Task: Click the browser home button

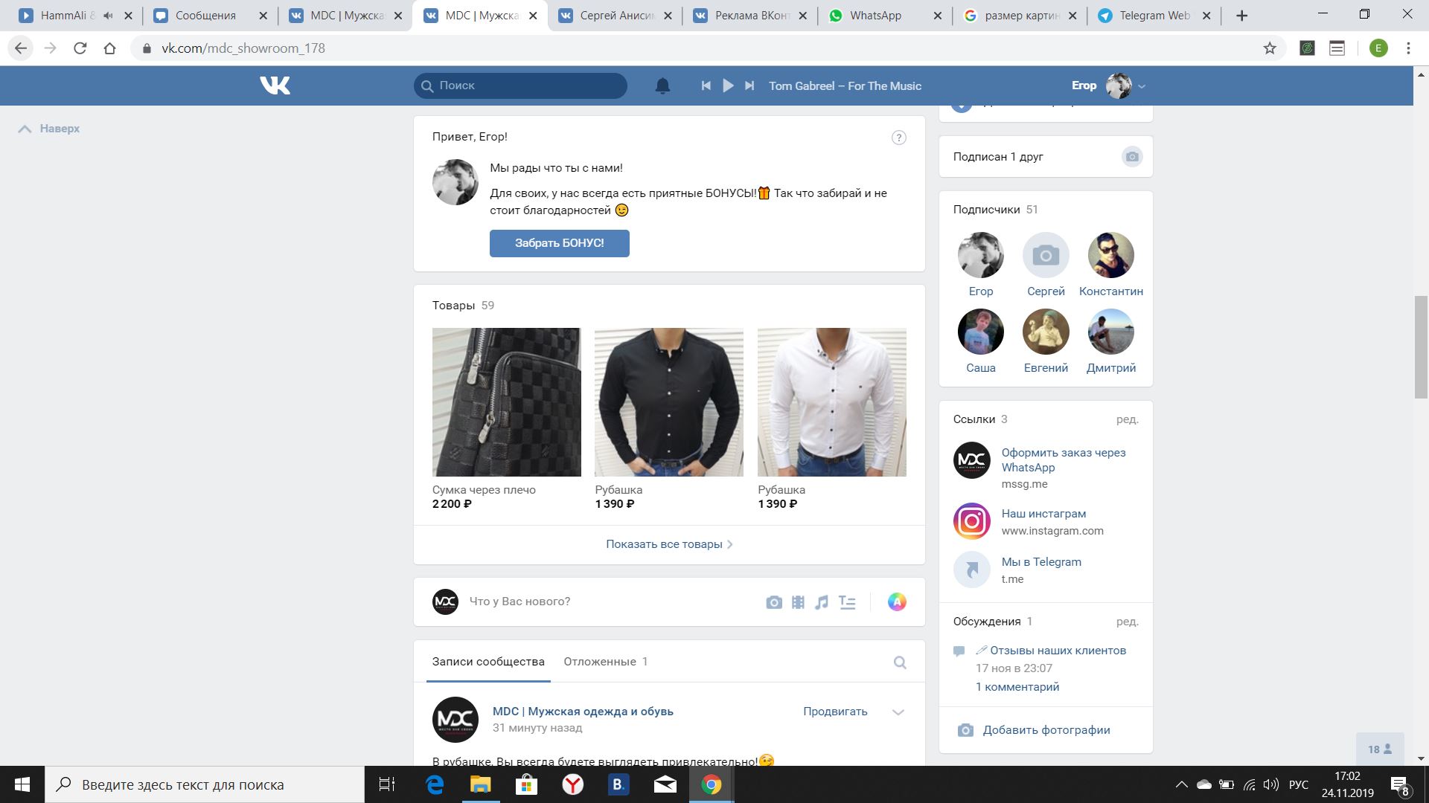Action: point(110,48)
